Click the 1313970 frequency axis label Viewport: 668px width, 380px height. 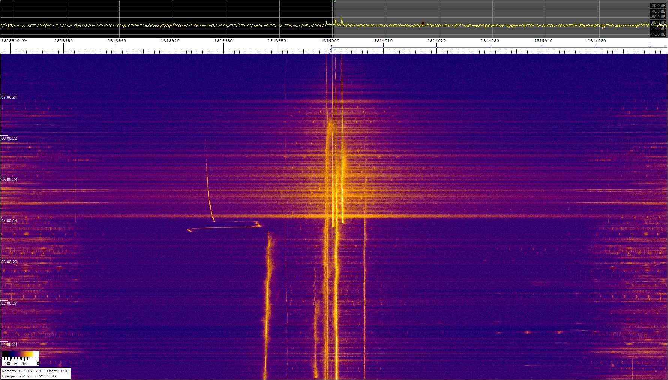(x=170, y=40)
